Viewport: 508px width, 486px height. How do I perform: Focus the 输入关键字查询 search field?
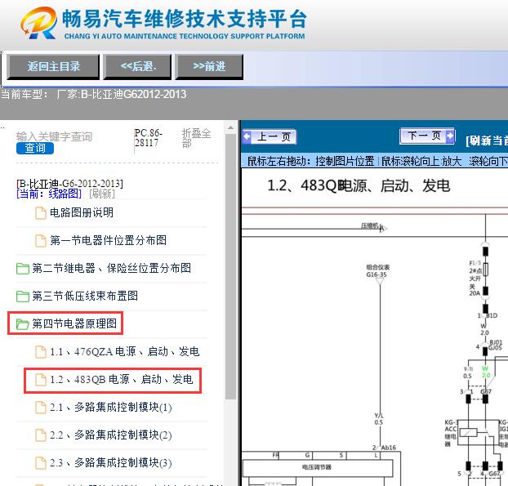[55, 136]
